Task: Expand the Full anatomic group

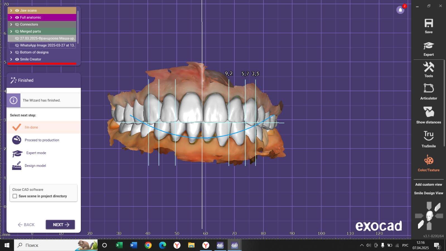Action: pos(11,18)
